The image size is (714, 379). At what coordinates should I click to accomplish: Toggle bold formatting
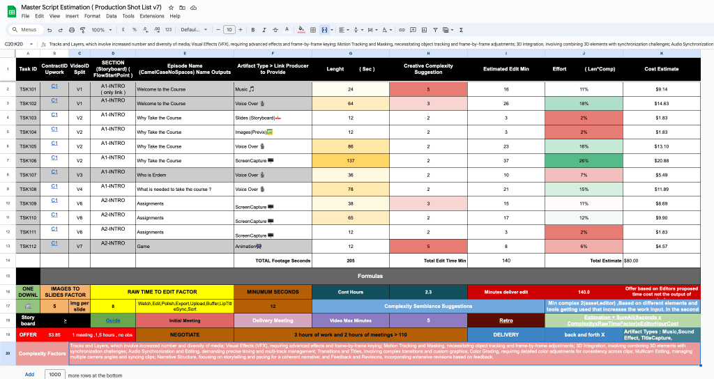pos(252,30)
